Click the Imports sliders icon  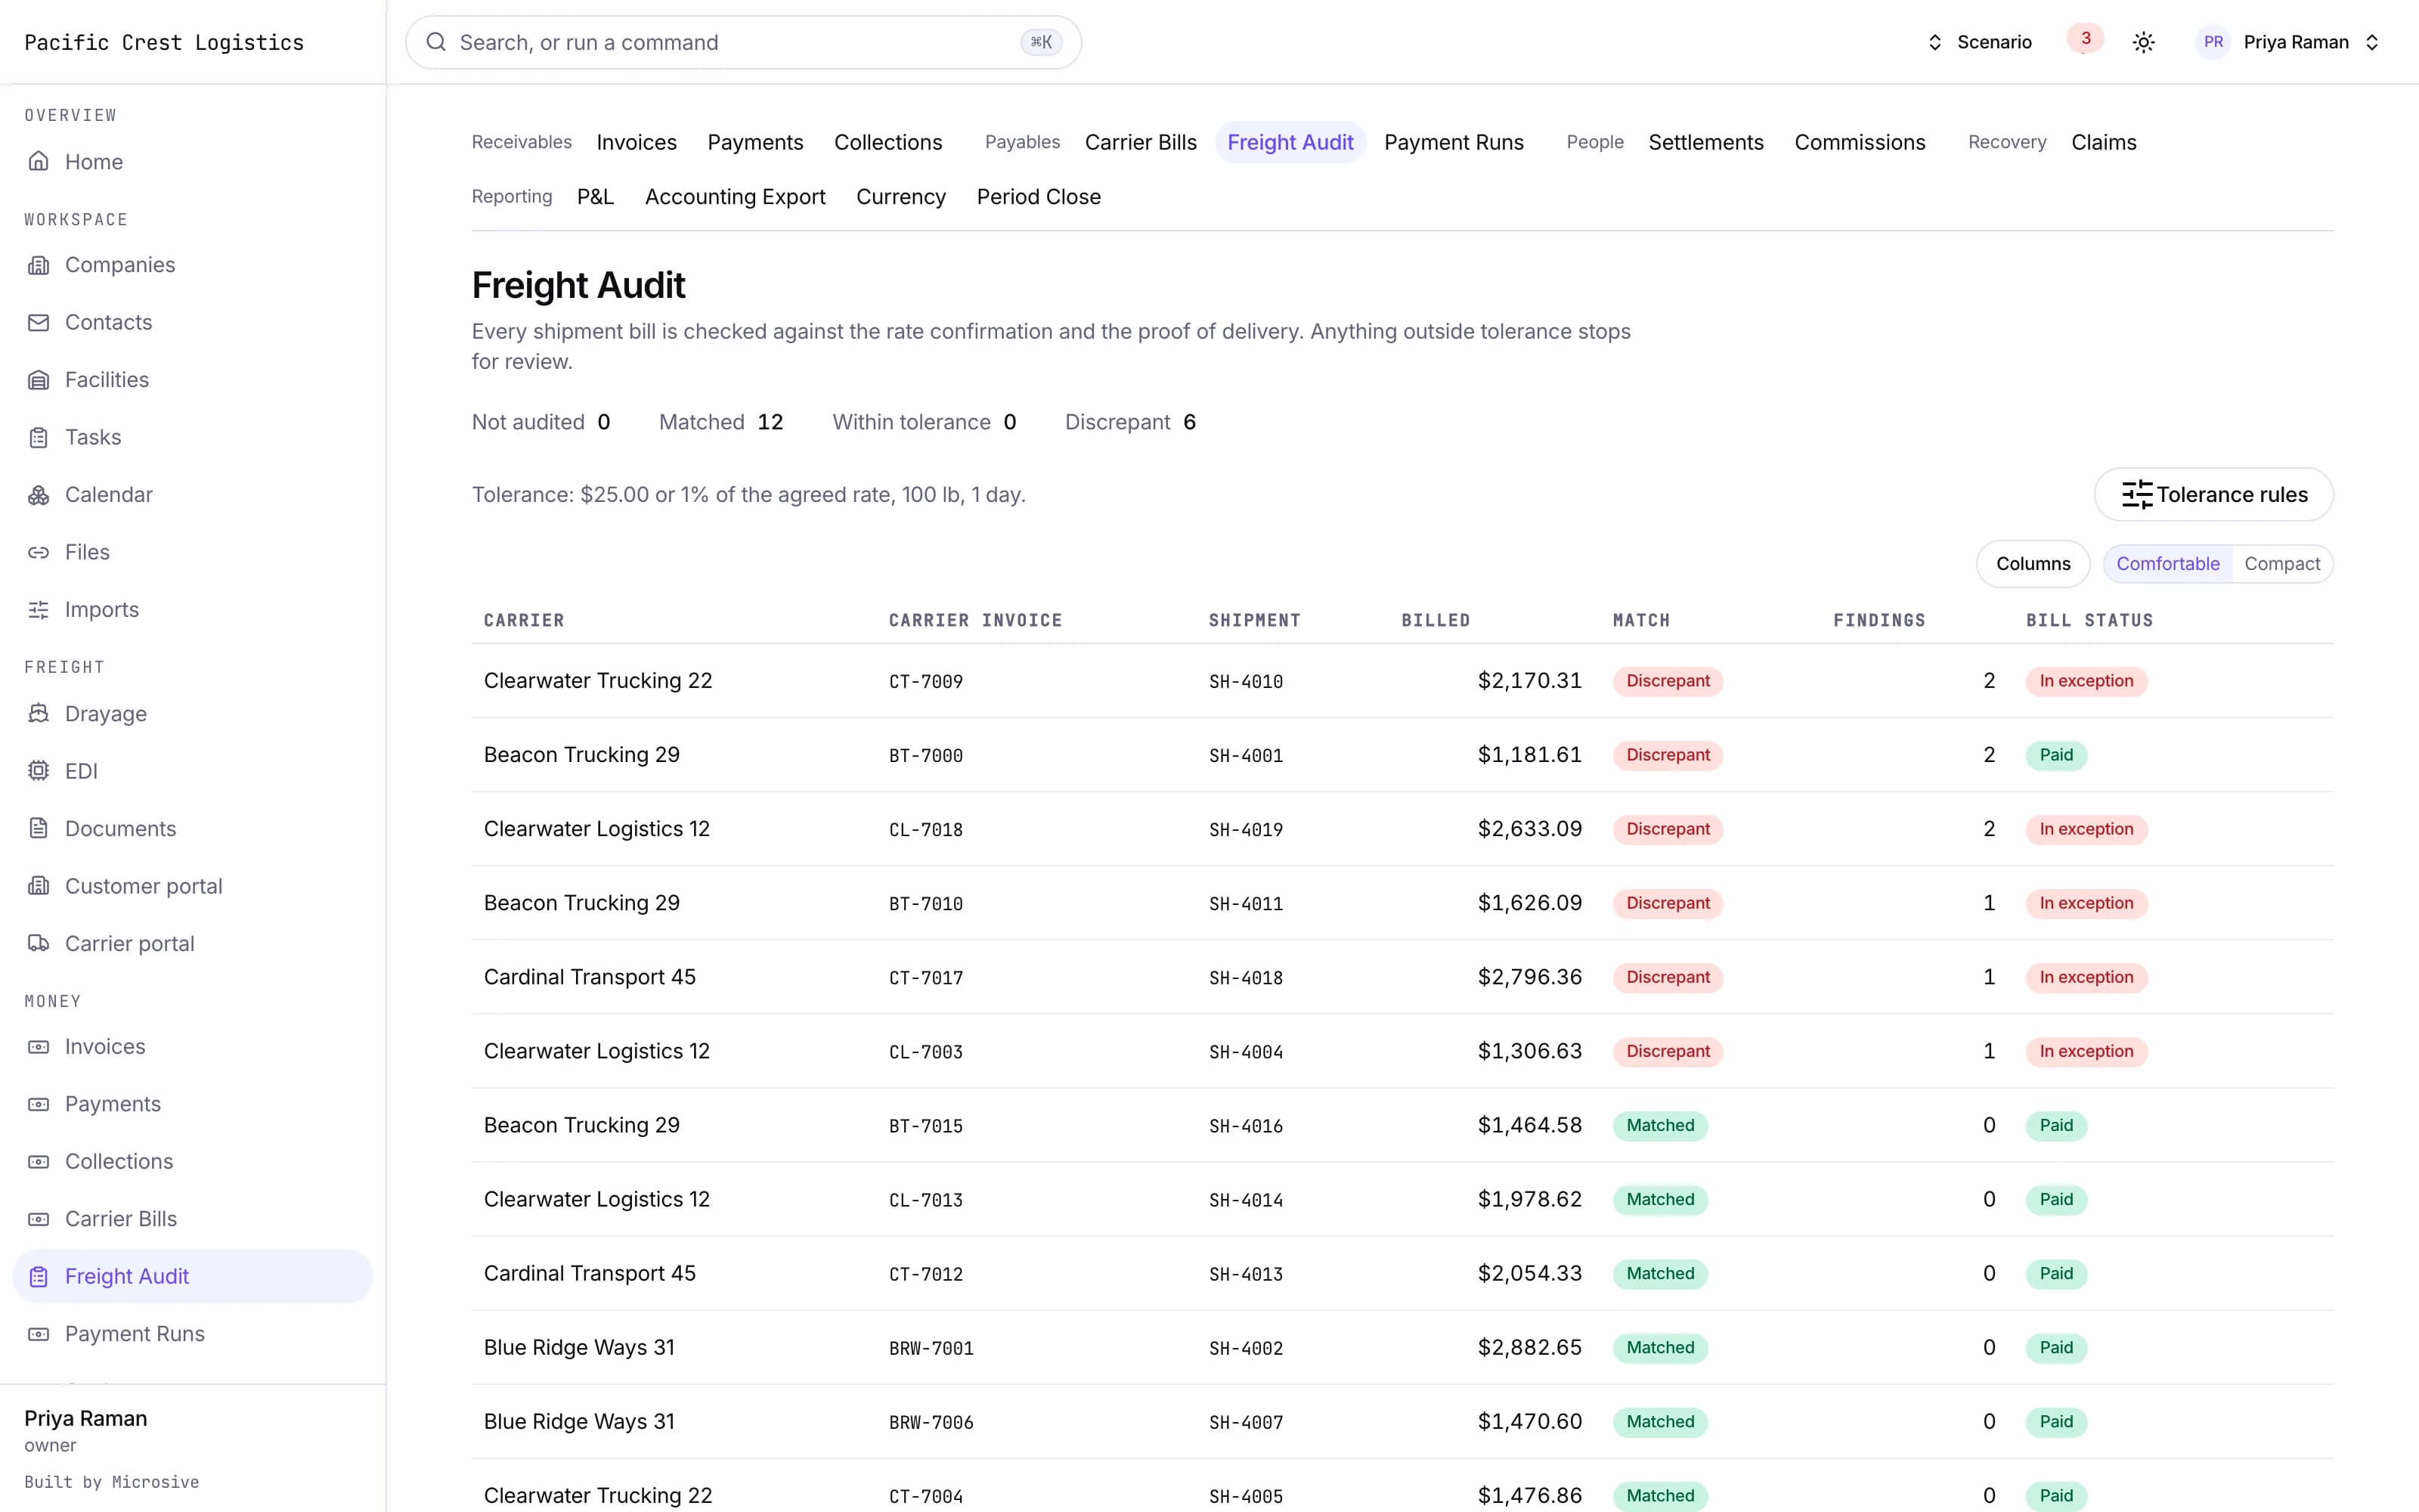38,610
